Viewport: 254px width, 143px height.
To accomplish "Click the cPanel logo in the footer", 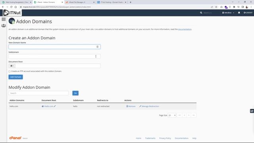I will tap(15, 138).
